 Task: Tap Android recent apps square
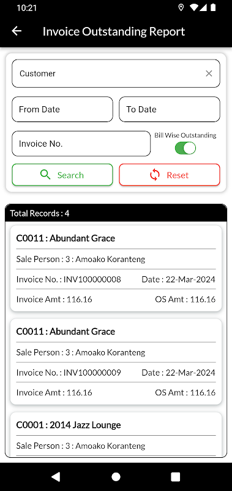(176, 477)
